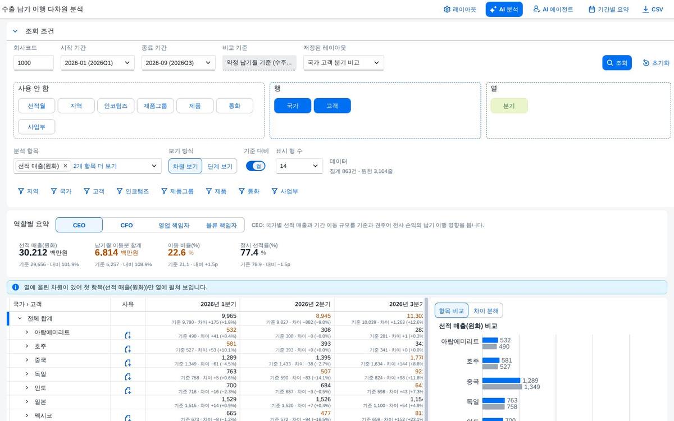
Task: Open the 저장된 레이아웃 dropdown
Action: [344, 63]
